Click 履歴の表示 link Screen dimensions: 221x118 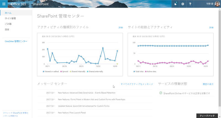pyautogui.click(x=208, y=84)
